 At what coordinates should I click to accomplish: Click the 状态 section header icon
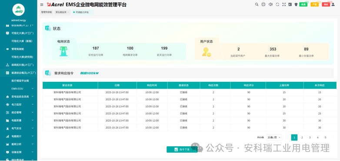[48, 28]
